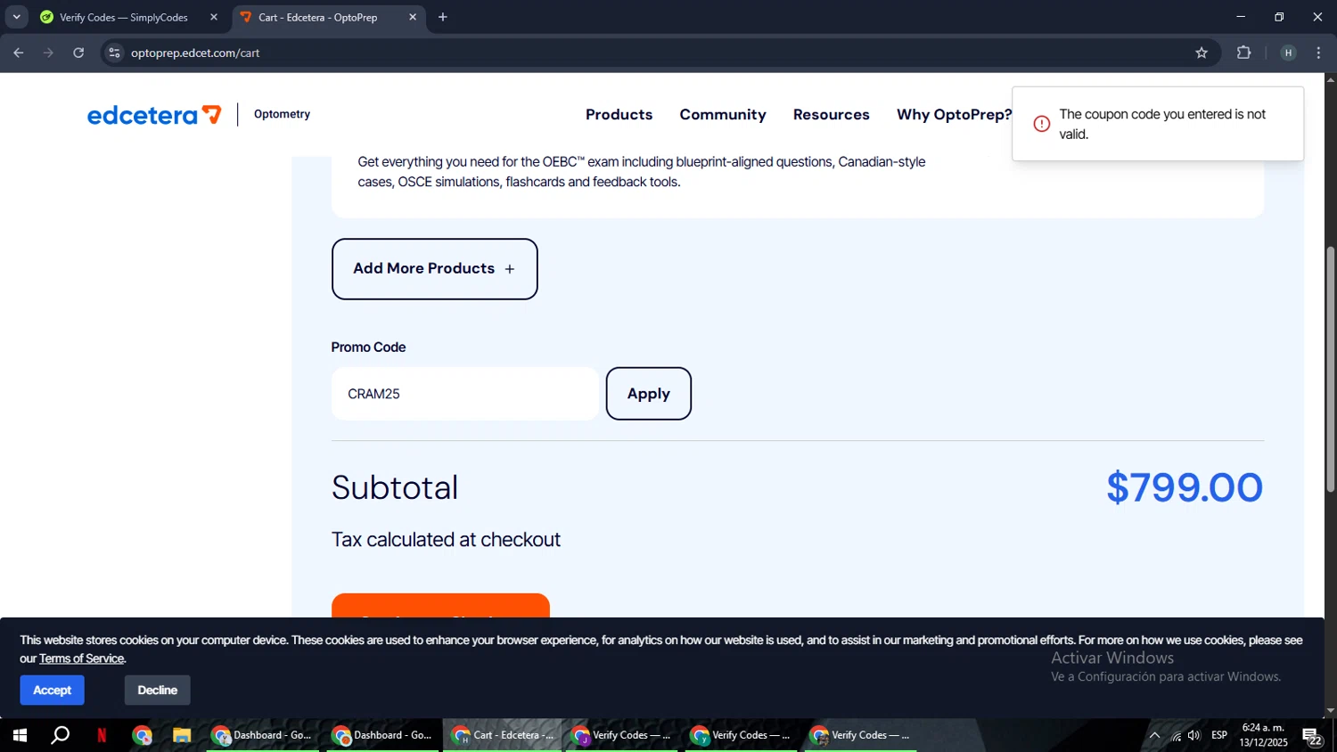
Task: Open the Why OptoPrep? menu
Action: point(954,115)
